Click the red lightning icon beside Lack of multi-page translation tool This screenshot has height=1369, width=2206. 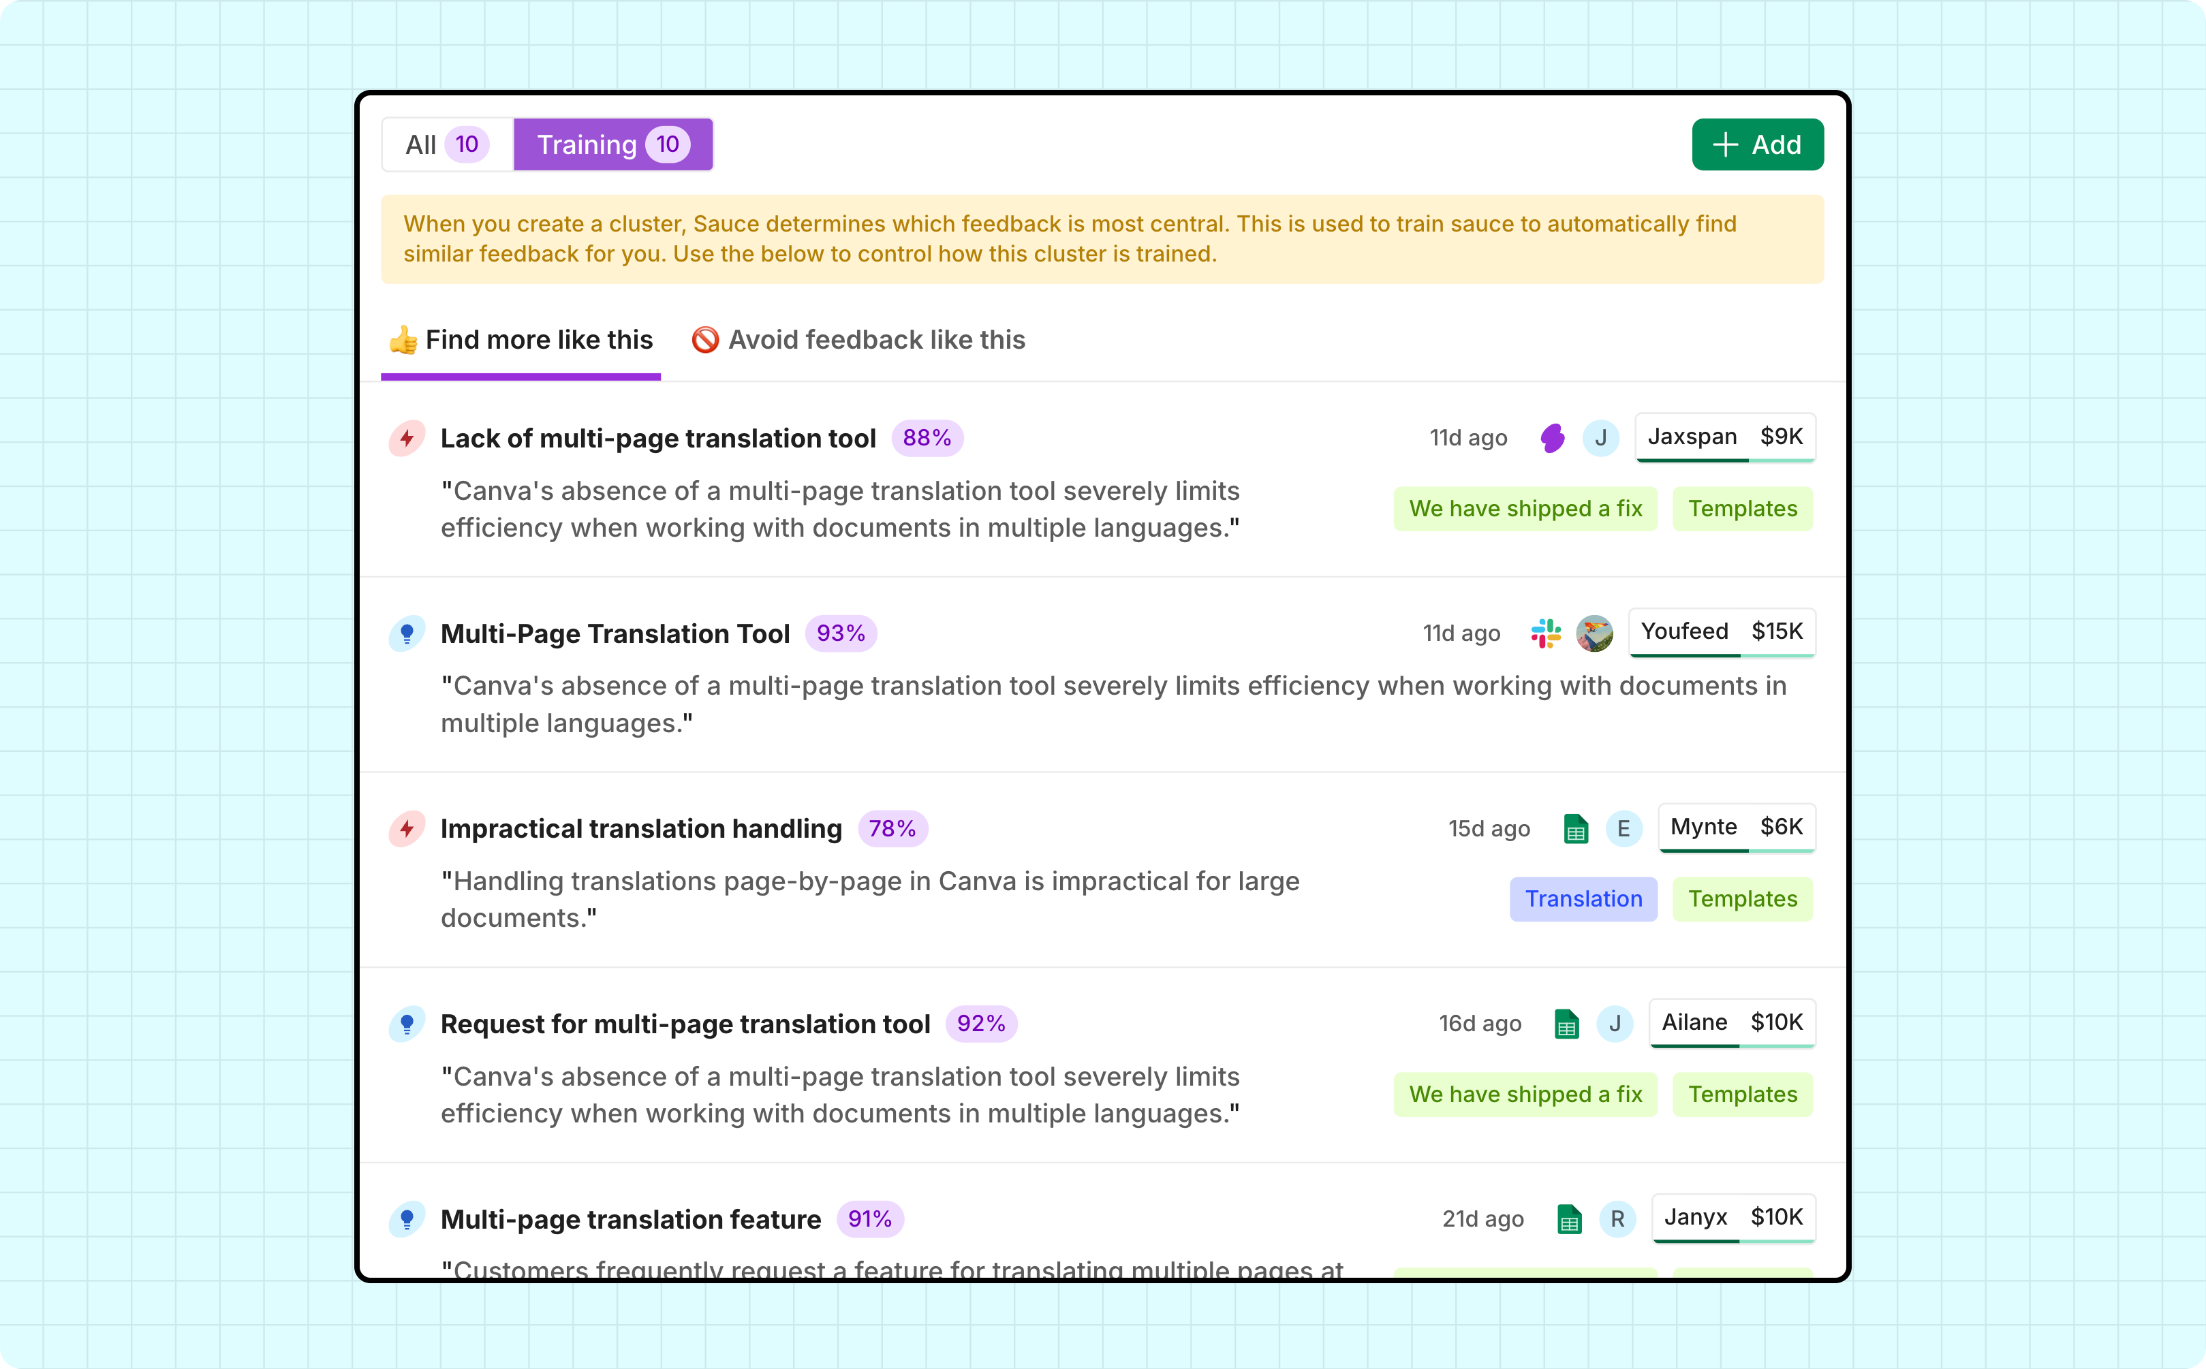click(x=407, y=438)
